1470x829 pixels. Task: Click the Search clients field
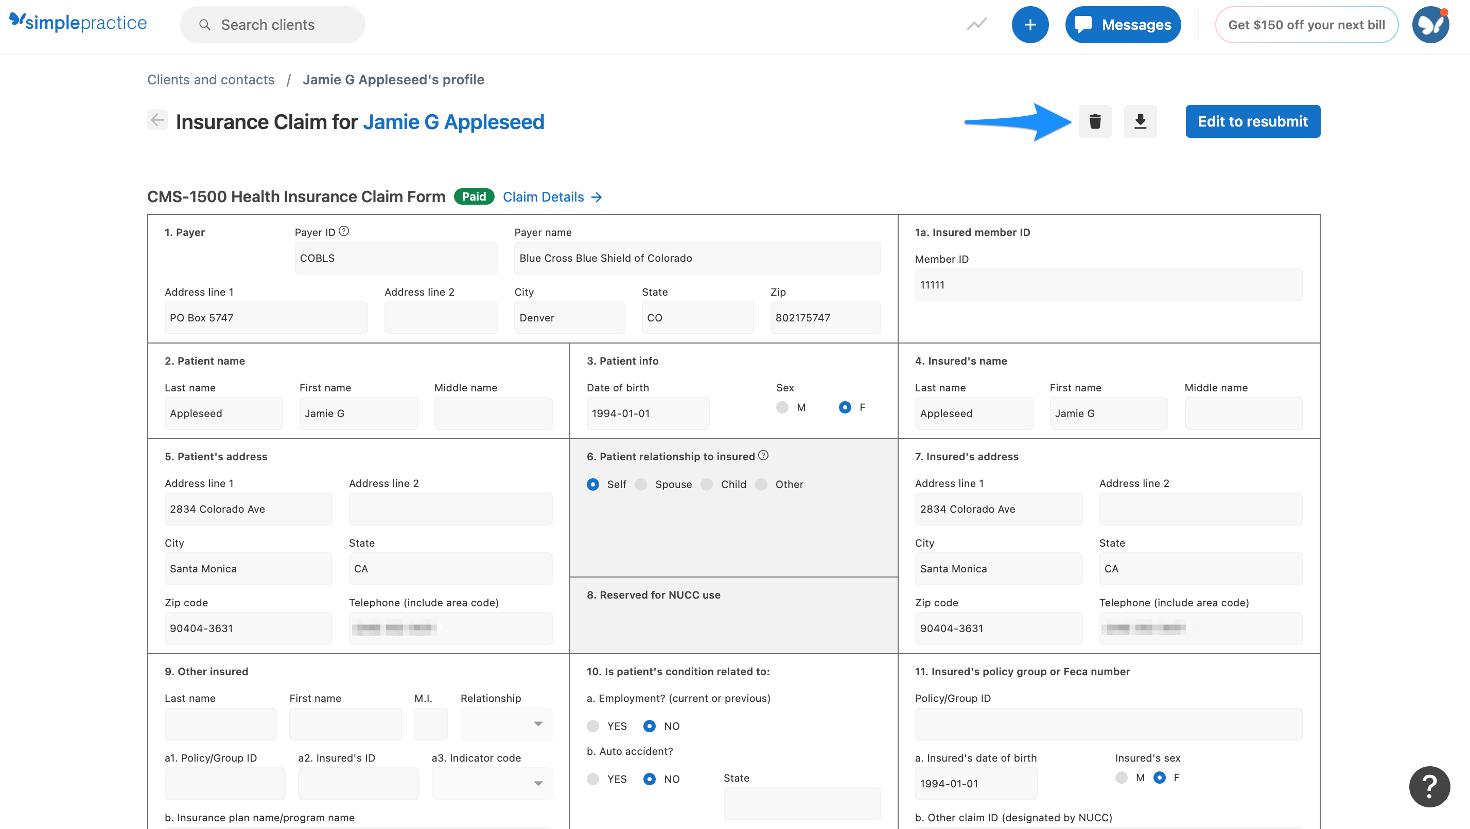click(x=272, y=25)
